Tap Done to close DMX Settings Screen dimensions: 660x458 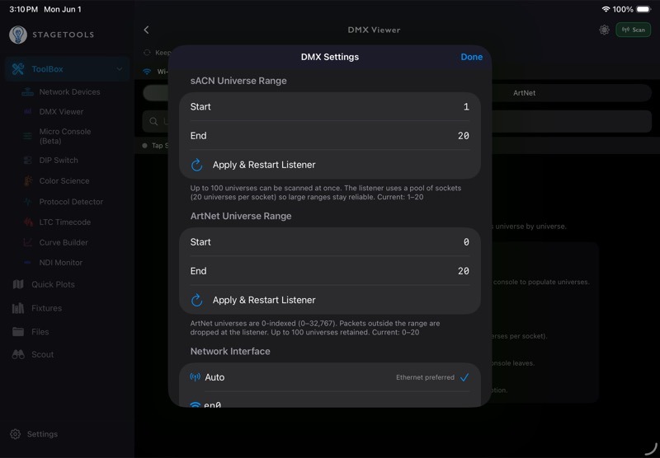(471, 57)
